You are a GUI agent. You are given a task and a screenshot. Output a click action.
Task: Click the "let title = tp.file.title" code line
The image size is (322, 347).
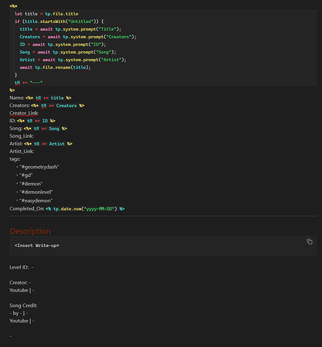point(46,14)
